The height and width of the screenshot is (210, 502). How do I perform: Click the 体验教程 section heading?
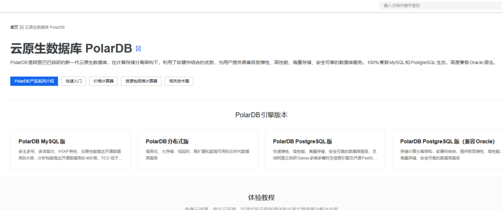point(261,197)
